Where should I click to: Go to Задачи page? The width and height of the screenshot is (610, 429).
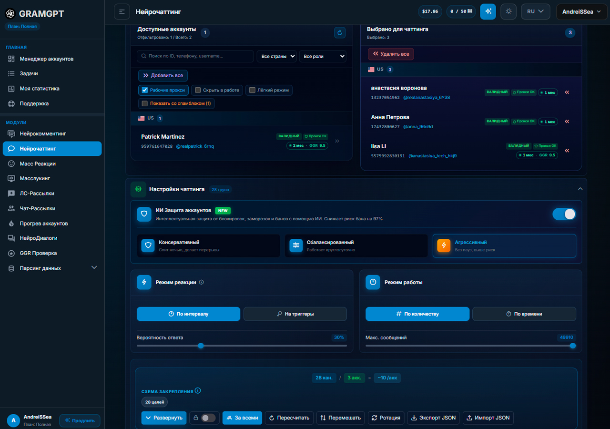[52, 74]
